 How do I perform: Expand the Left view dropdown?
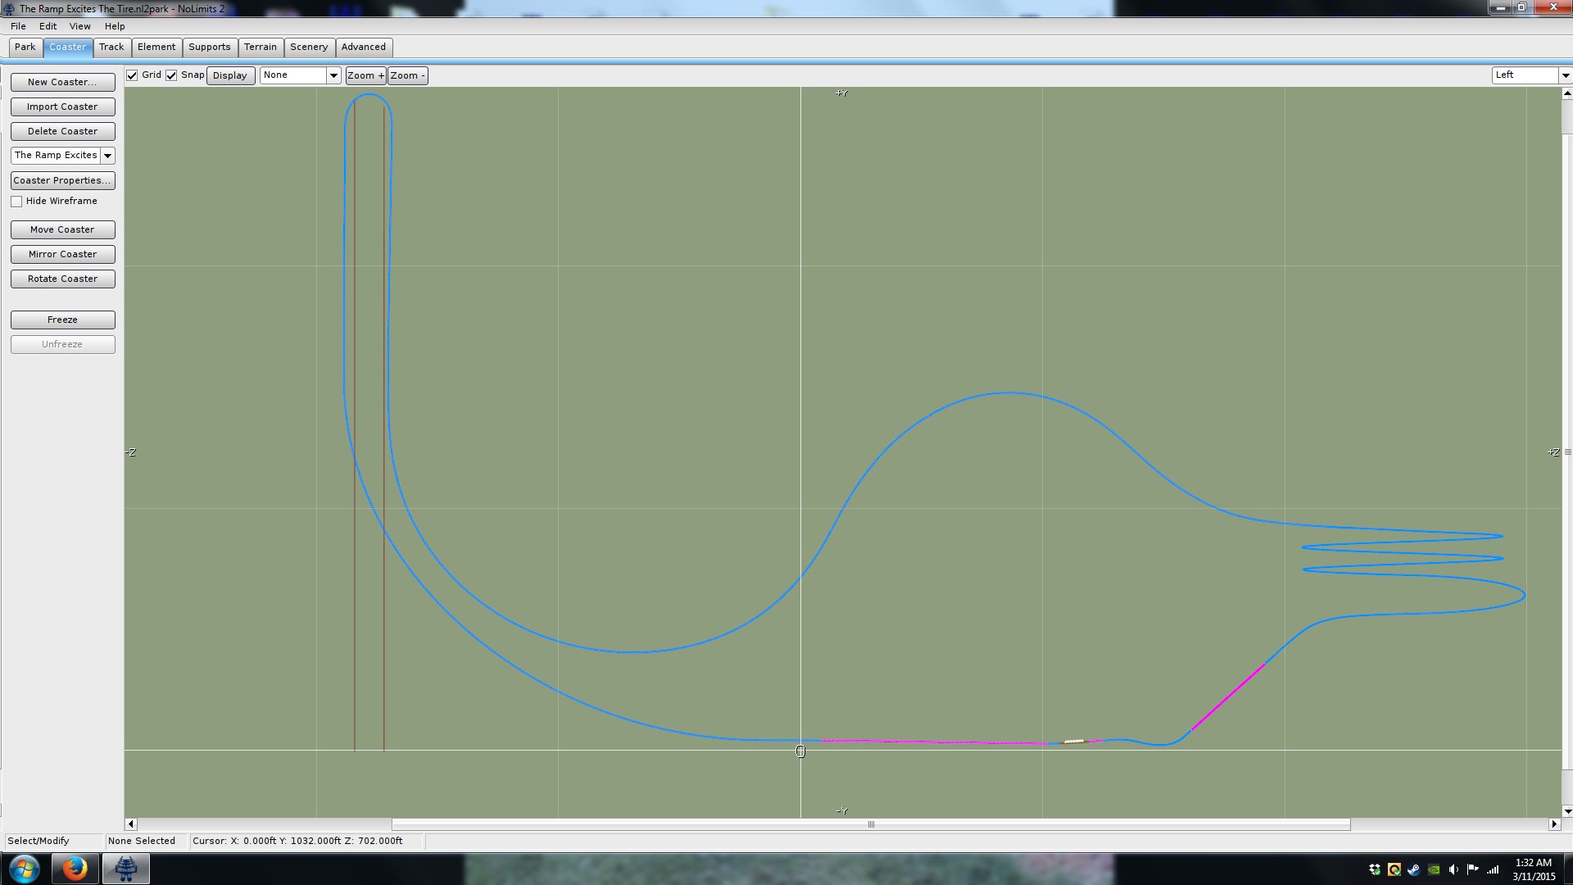point(1565,75)
